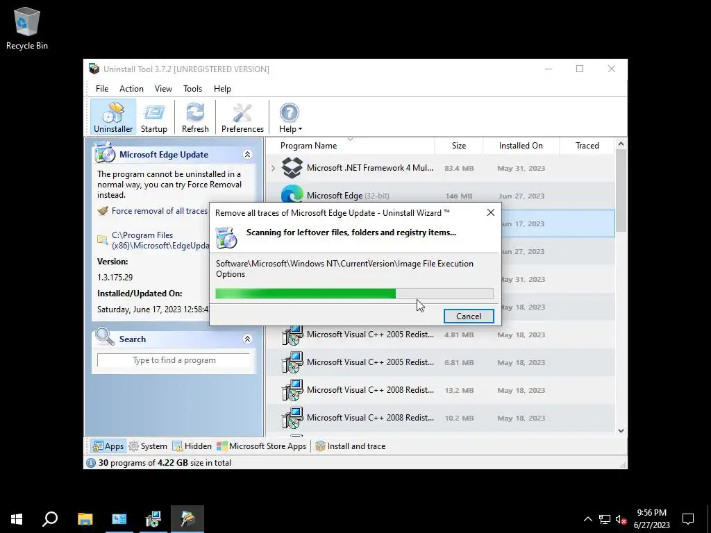This screenshot has width=711, height=533.
Task: Open Preferences from the toolbar
Action: point(242,117)
